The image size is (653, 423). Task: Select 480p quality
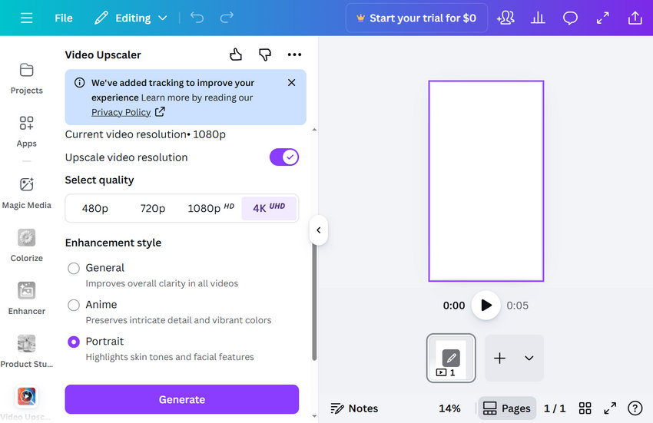[x=95, y=208]
